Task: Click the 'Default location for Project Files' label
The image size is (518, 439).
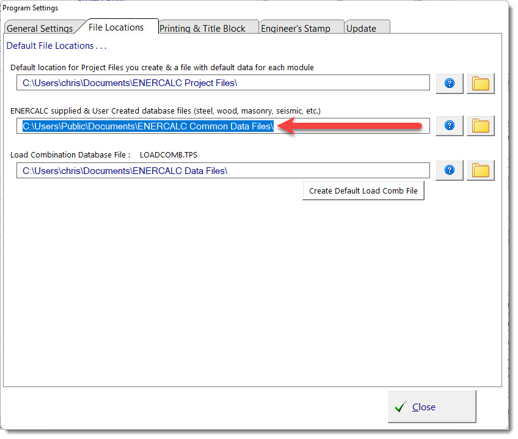Action: pos(162,67)
